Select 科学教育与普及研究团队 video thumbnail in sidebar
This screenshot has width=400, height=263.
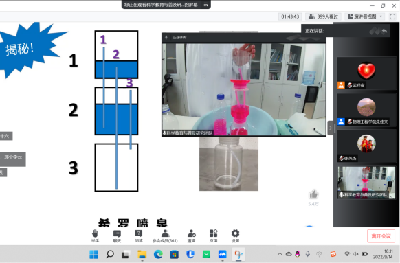pos(366,183)
